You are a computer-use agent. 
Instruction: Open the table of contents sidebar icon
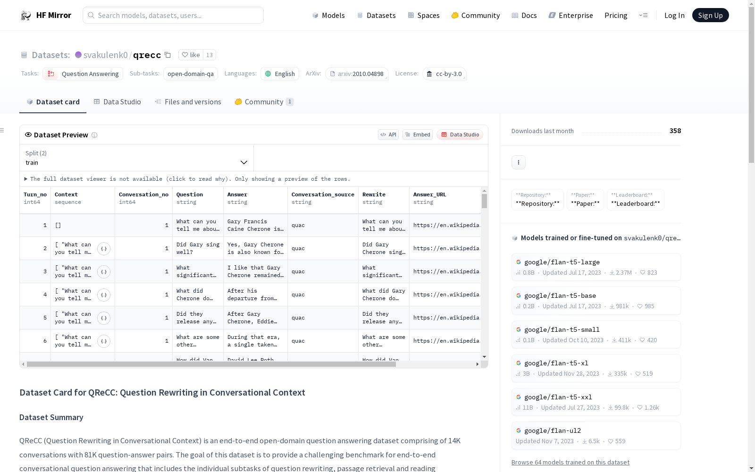(2, 130)
